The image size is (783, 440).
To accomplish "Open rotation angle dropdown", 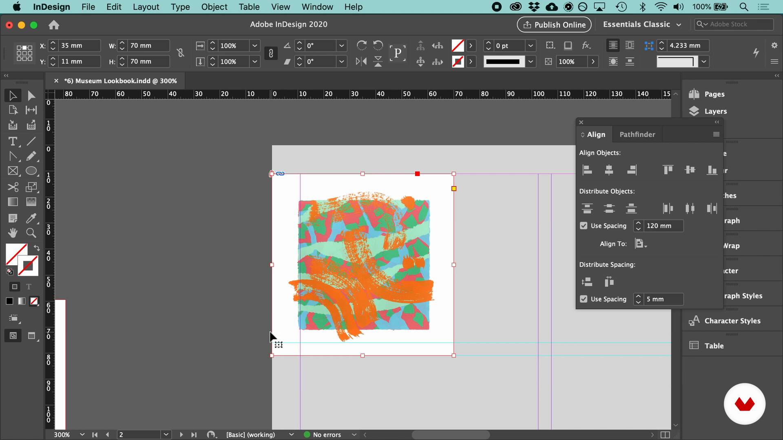I will [x=342, y=46].
